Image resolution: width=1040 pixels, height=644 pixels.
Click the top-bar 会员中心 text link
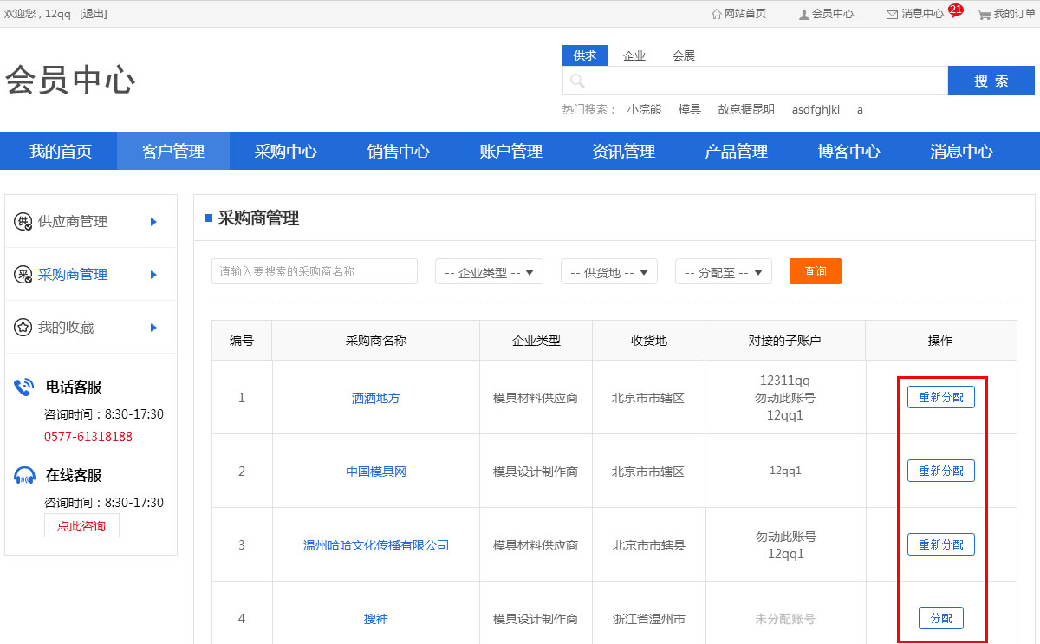[833, 14]
